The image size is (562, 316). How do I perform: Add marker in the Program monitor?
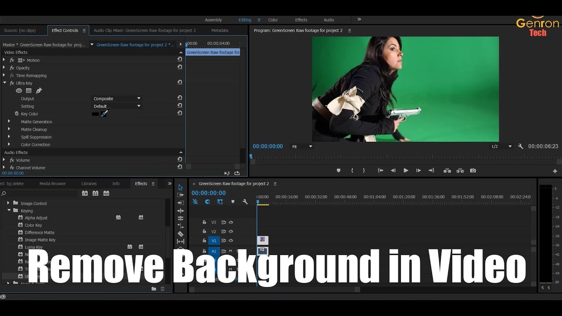pyautogui.click(x=339, y=170)
